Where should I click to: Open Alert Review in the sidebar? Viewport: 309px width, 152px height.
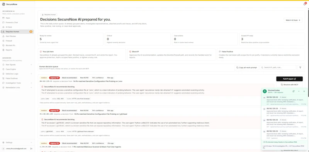(17, 36)
